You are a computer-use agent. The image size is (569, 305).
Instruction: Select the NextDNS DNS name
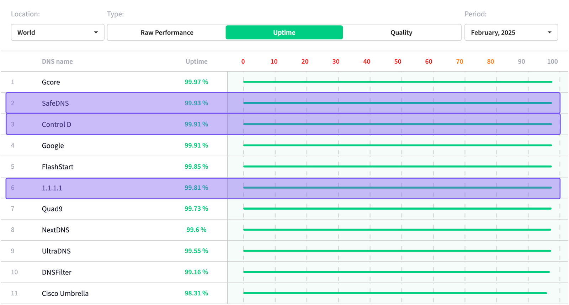[55, 230]
